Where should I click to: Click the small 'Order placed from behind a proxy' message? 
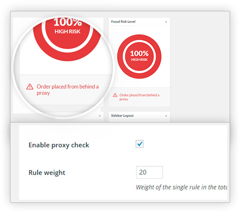pyautogui.click(x=139, y=97)
